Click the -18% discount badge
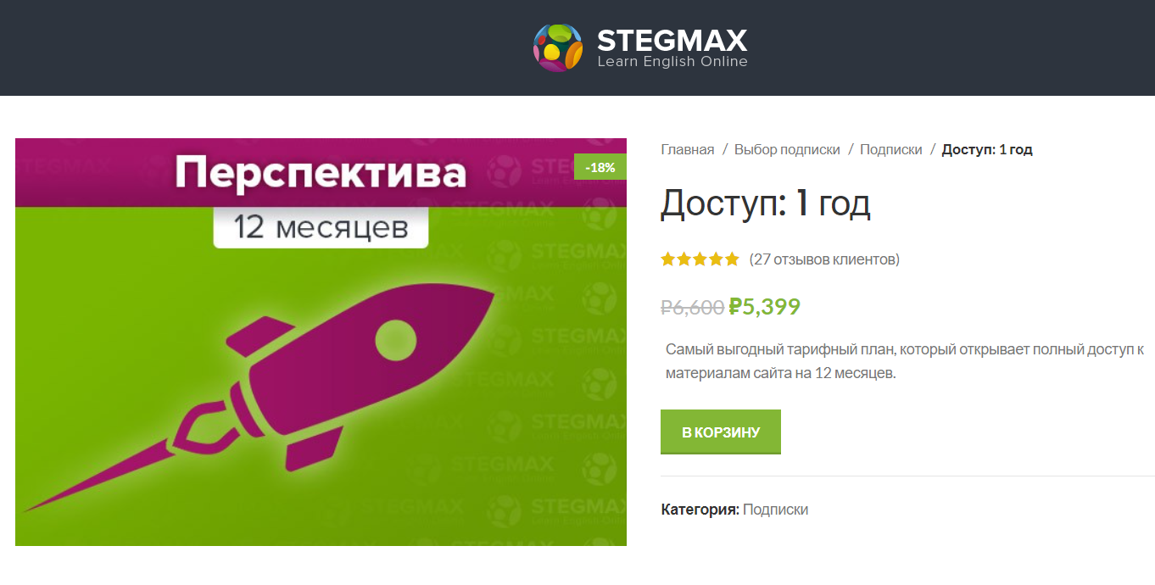The height and width of the screenshot is (585, 1155). tap(600, 167)
